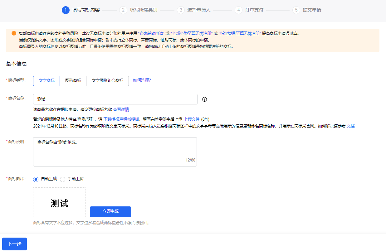
Task: Focus the 商标名称 input field containing 测试
Action: 115,99
